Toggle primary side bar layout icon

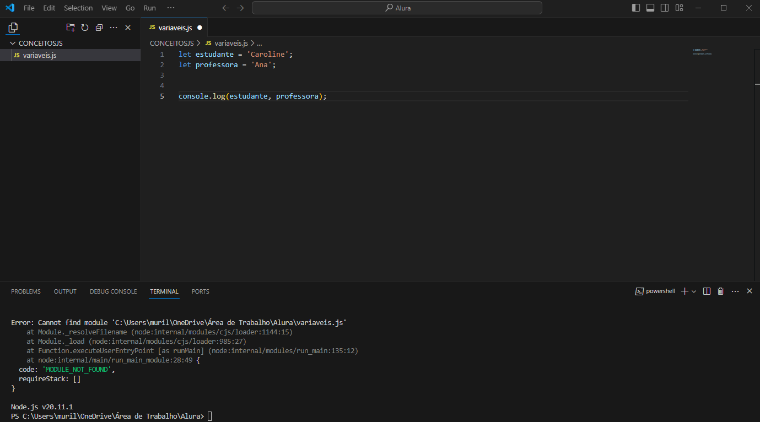(x=636, y=8)
